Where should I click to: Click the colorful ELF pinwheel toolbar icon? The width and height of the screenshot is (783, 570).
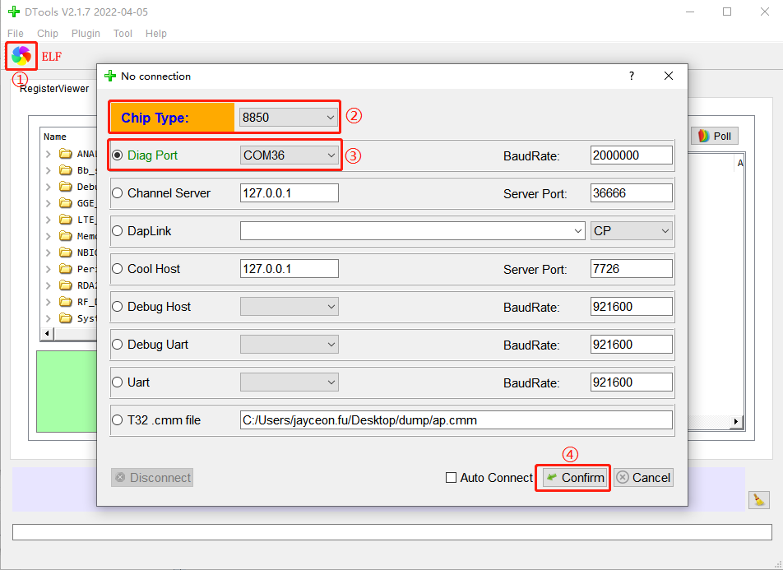pos(21,56)
